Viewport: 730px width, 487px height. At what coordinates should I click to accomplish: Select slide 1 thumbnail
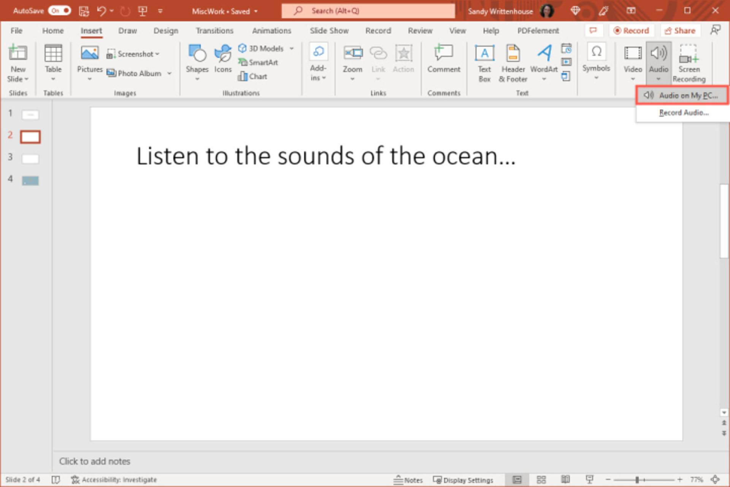tap(30, 115)
